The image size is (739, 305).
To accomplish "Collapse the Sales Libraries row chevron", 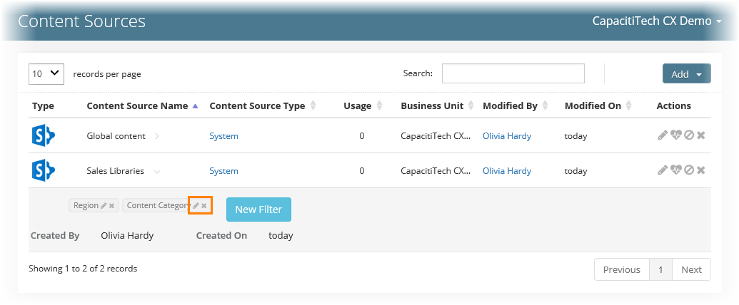I will coord(157,171).
